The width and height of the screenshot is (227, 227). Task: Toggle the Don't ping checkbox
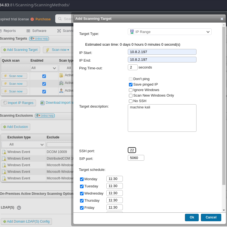click(131, 79)
